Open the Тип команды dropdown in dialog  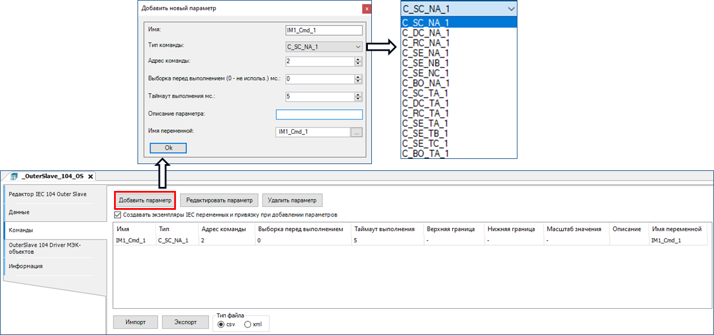324,47
